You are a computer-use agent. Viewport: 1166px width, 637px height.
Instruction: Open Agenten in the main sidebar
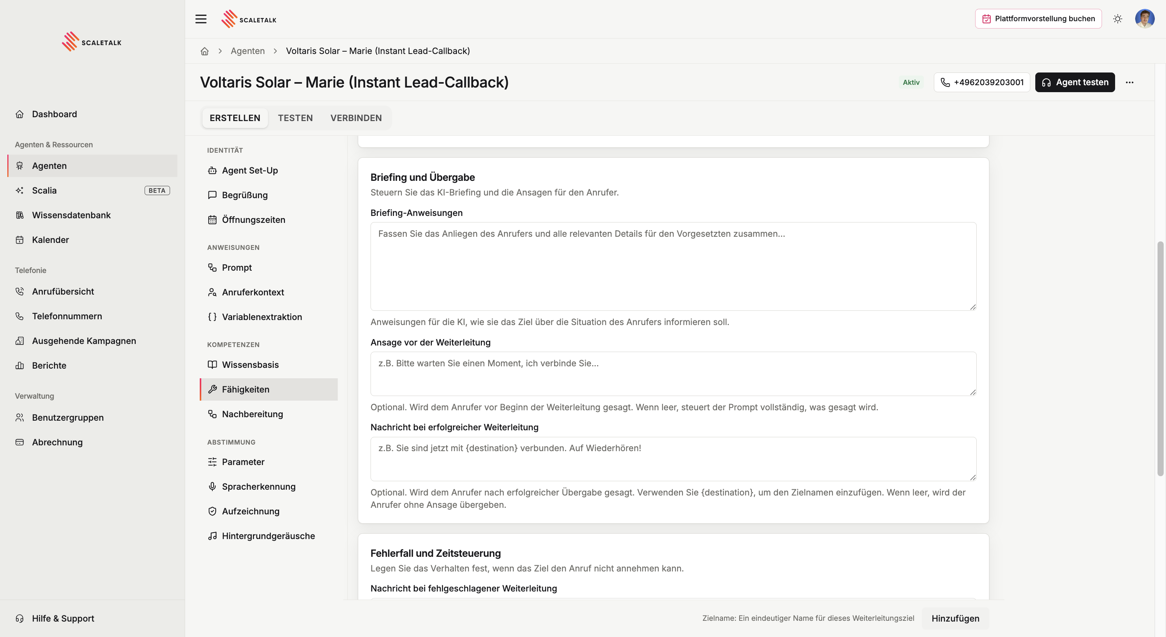[92, 166]
